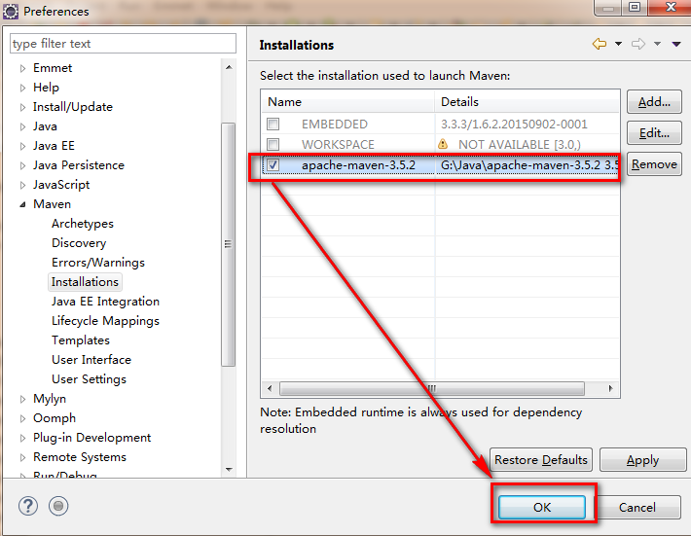
Task: Open the view menu triangle in Installations header
Action: (x=676, y=44)
